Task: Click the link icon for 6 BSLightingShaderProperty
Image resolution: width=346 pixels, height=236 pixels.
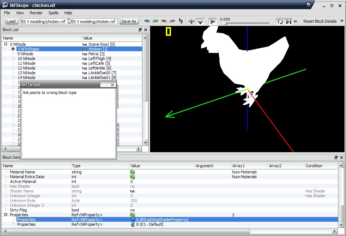Action: 133,220
